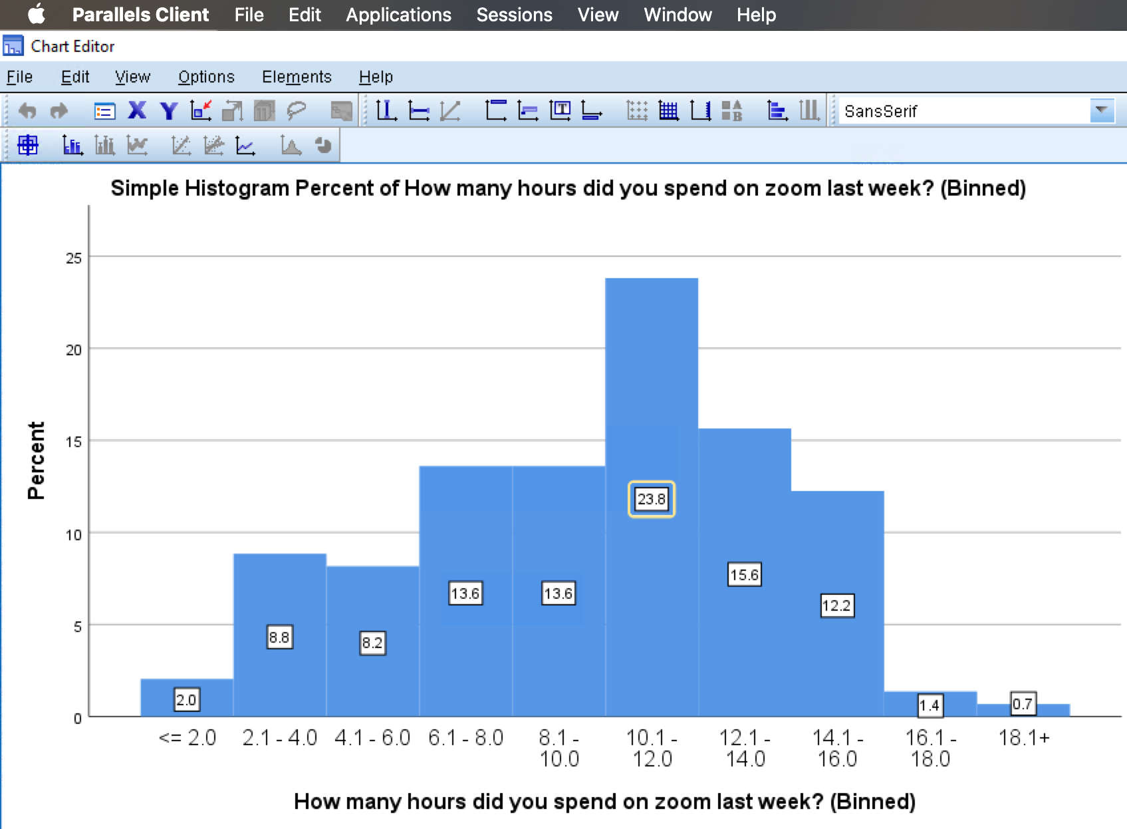Expand the font family dropdown arrow
1127x829 pixels.
click(1102, 110)
